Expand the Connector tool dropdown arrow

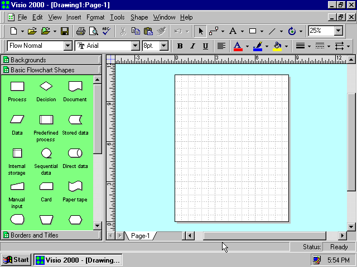(223, 31)
